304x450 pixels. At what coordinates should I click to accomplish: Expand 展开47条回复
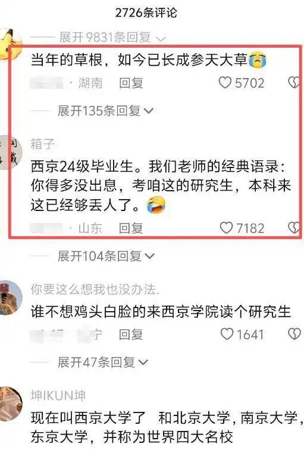click(x=102, y=362)
